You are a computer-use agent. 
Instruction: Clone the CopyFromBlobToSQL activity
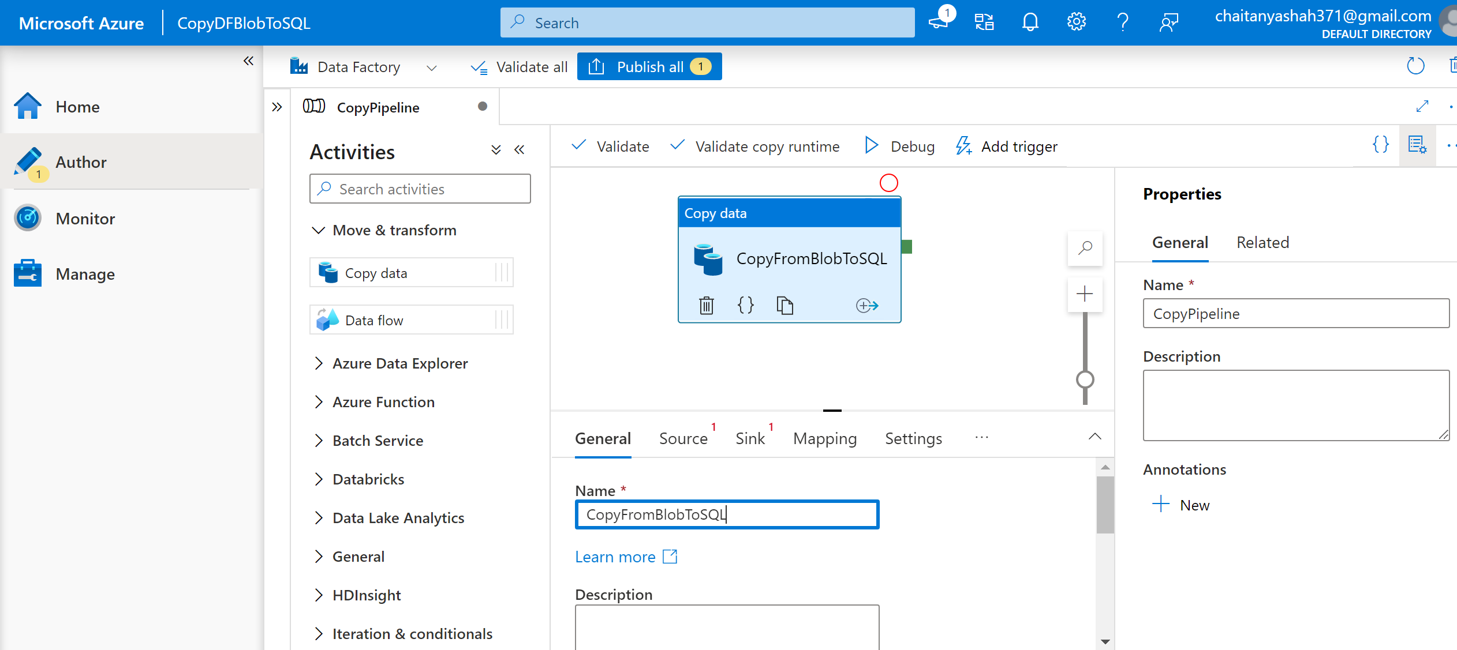click(x=785, y=305)
